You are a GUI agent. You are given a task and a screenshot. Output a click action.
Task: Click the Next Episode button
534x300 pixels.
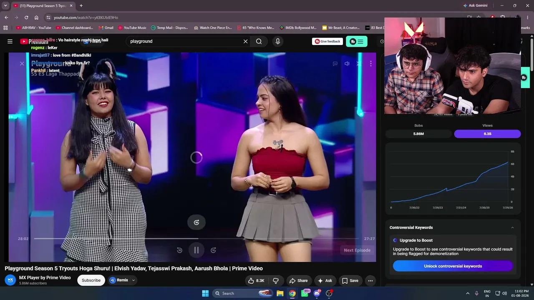[357, 250]
